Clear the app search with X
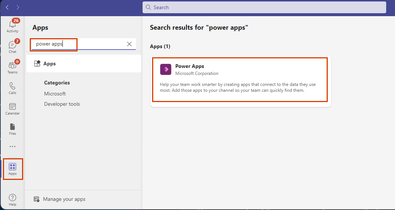Image resolution: width=395 pixels, height=210 pixels. coord(129,44)
